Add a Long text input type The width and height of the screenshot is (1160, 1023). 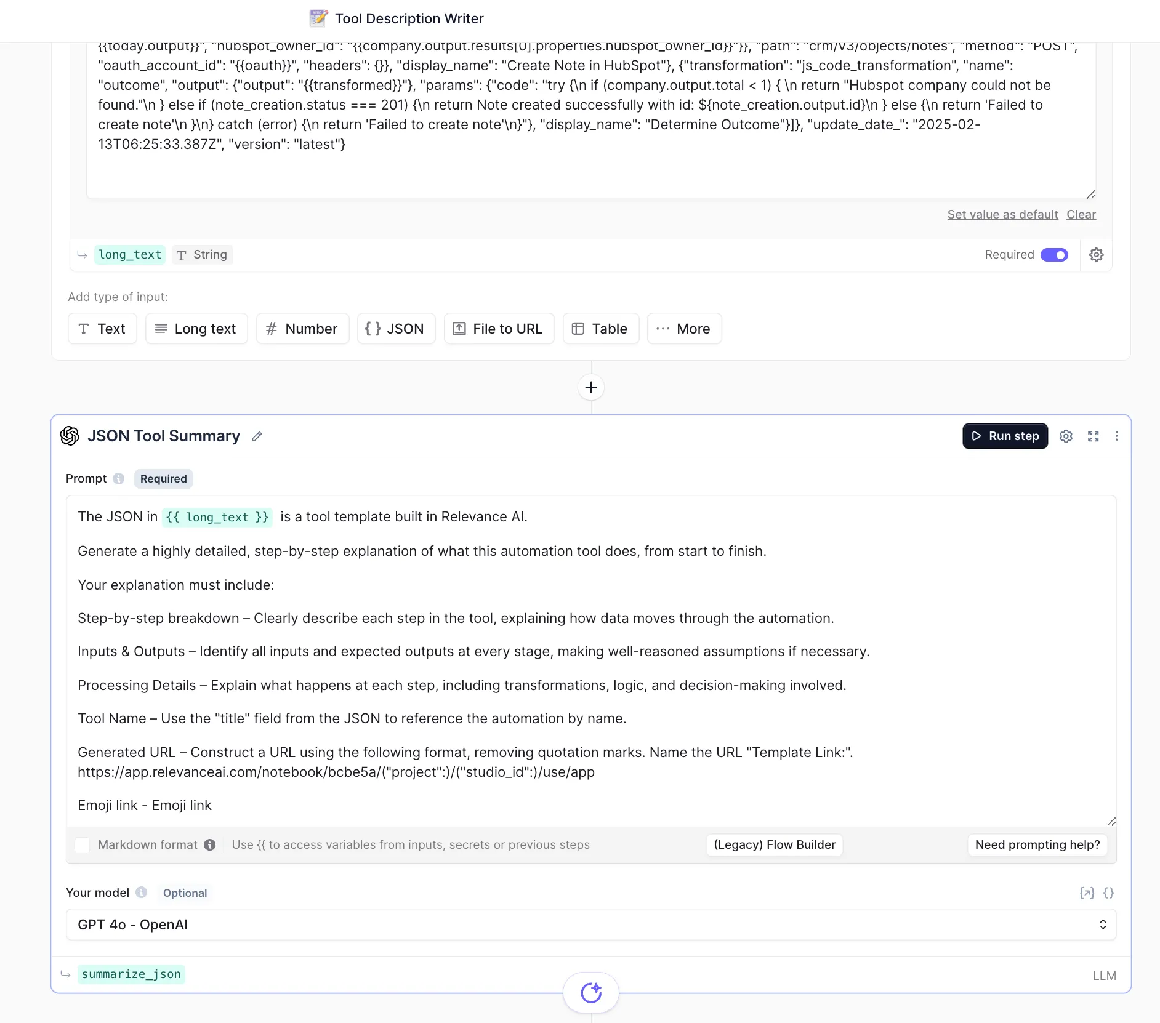pyautogui.click(x=196, y=329)
